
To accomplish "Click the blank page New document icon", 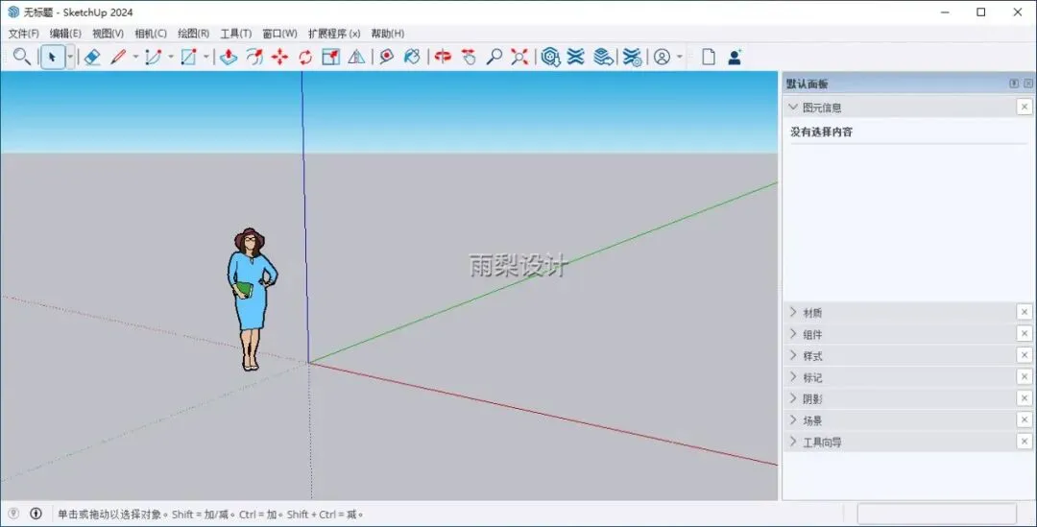I will pos(709,57).
